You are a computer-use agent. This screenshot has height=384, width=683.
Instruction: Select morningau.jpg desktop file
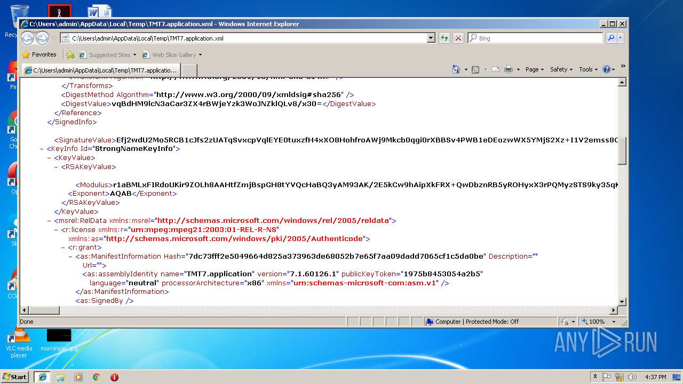59,340
